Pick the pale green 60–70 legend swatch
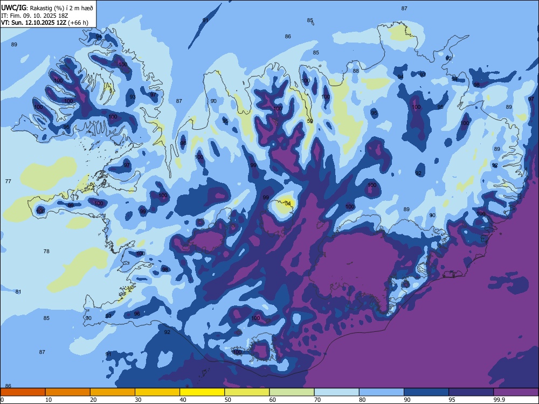 point(292,392)
